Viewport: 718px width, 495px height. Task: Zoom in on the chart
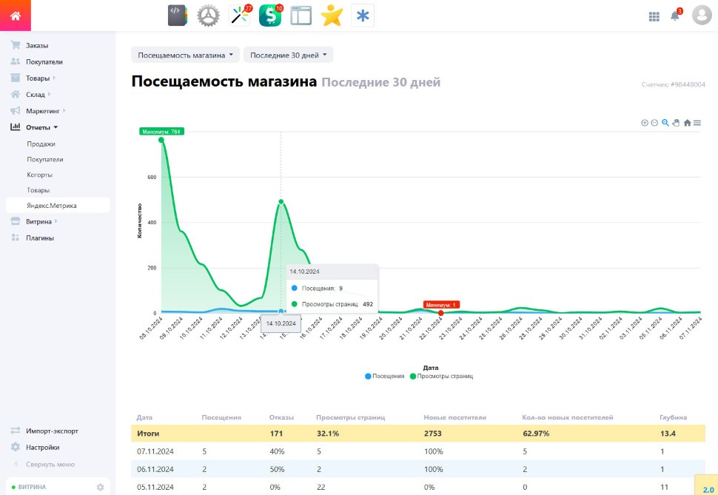pyautogui.click(x=644, y=123)
